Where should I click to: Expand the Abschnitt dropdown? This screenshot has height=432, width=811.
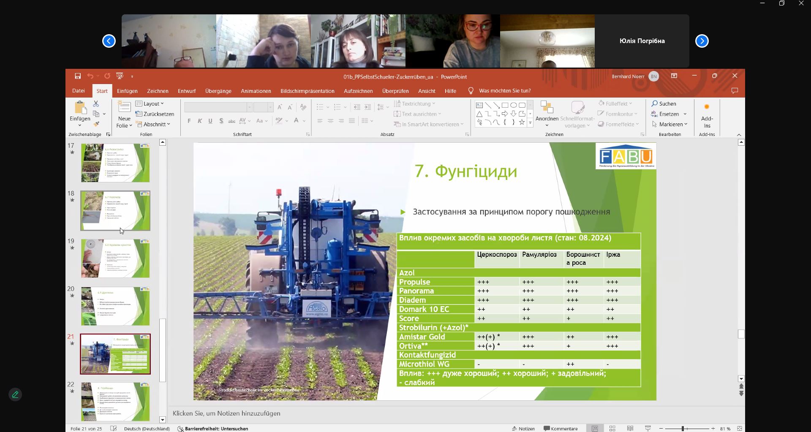click(x=153, y=124)
